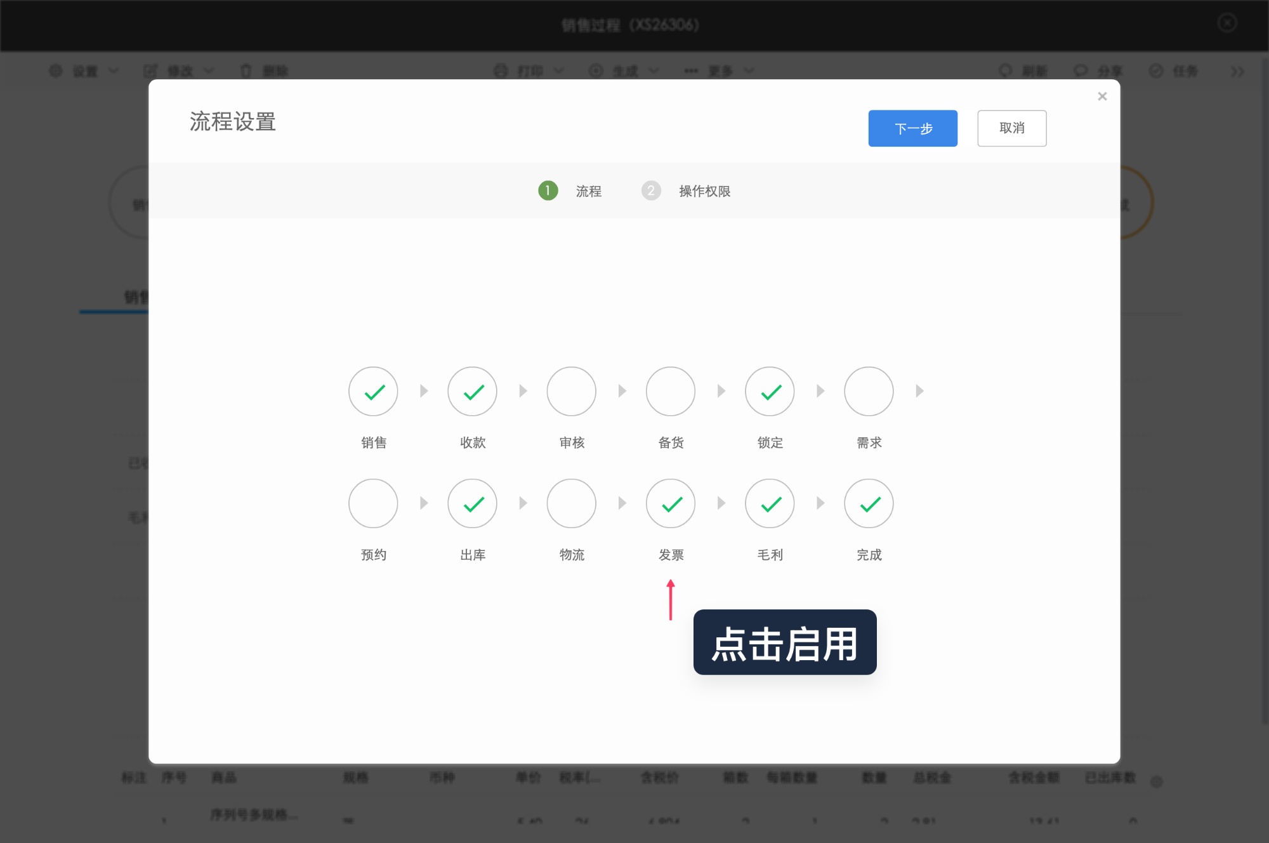Click the 生成 generate icon

(596, 71)
